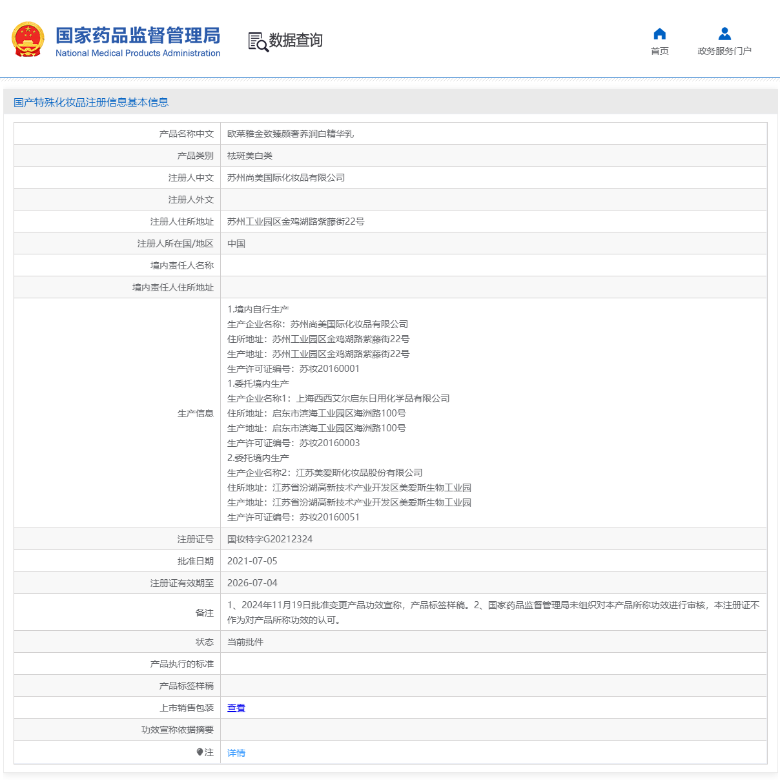Image resolution: width=780 pixels, height=780 pixels.
Task: Select address line 启东市滨海工业园区海洲路100号 under 住所地址
Action: (339, 413)
